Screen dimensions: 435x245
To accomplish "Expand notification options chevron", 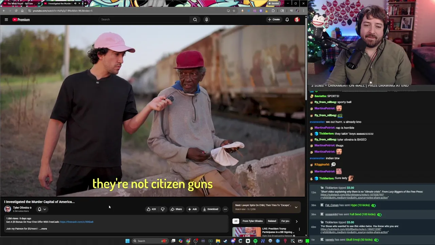I will [45, 209].
